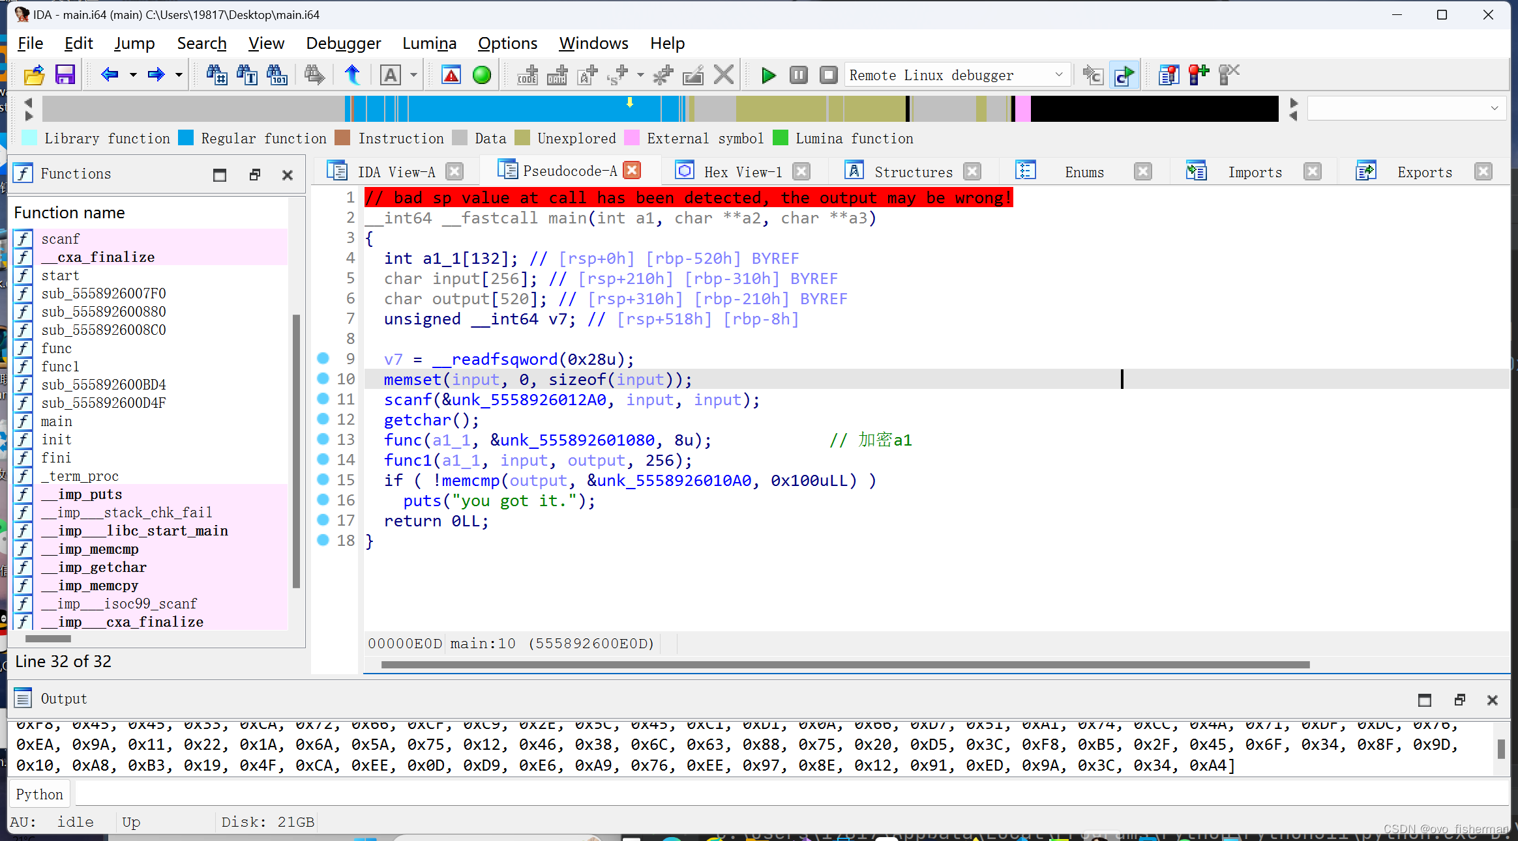
Task: Click the Open file folder icon
Action: 34,75
